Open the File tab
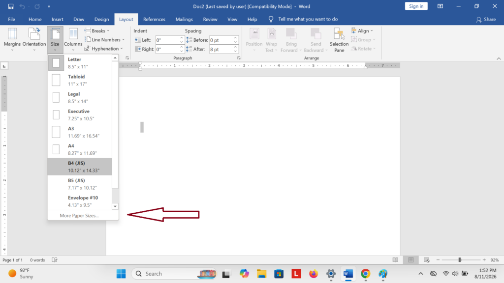The image size is (504, 283). point(12,19)
